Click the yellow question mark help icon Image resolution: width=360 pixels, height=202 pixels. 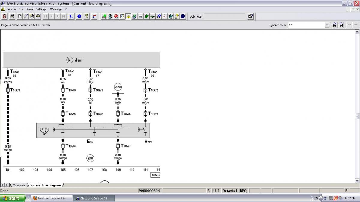(87, 16)
